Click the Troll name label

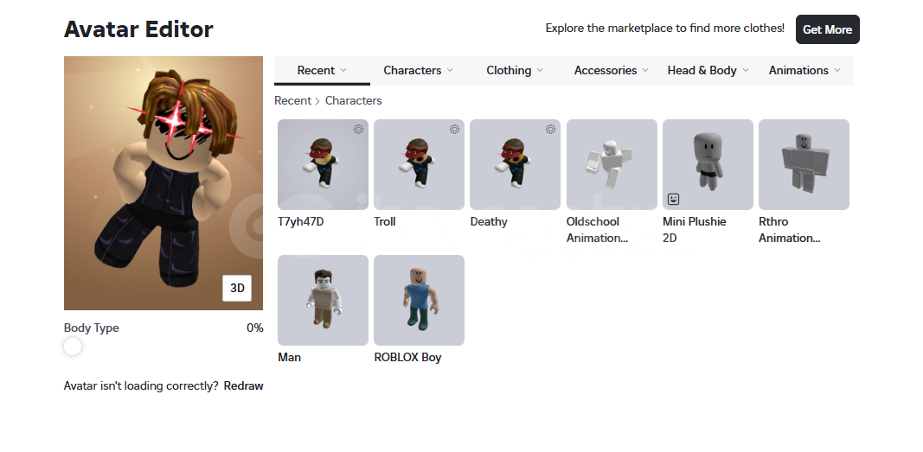pos(385,221)
